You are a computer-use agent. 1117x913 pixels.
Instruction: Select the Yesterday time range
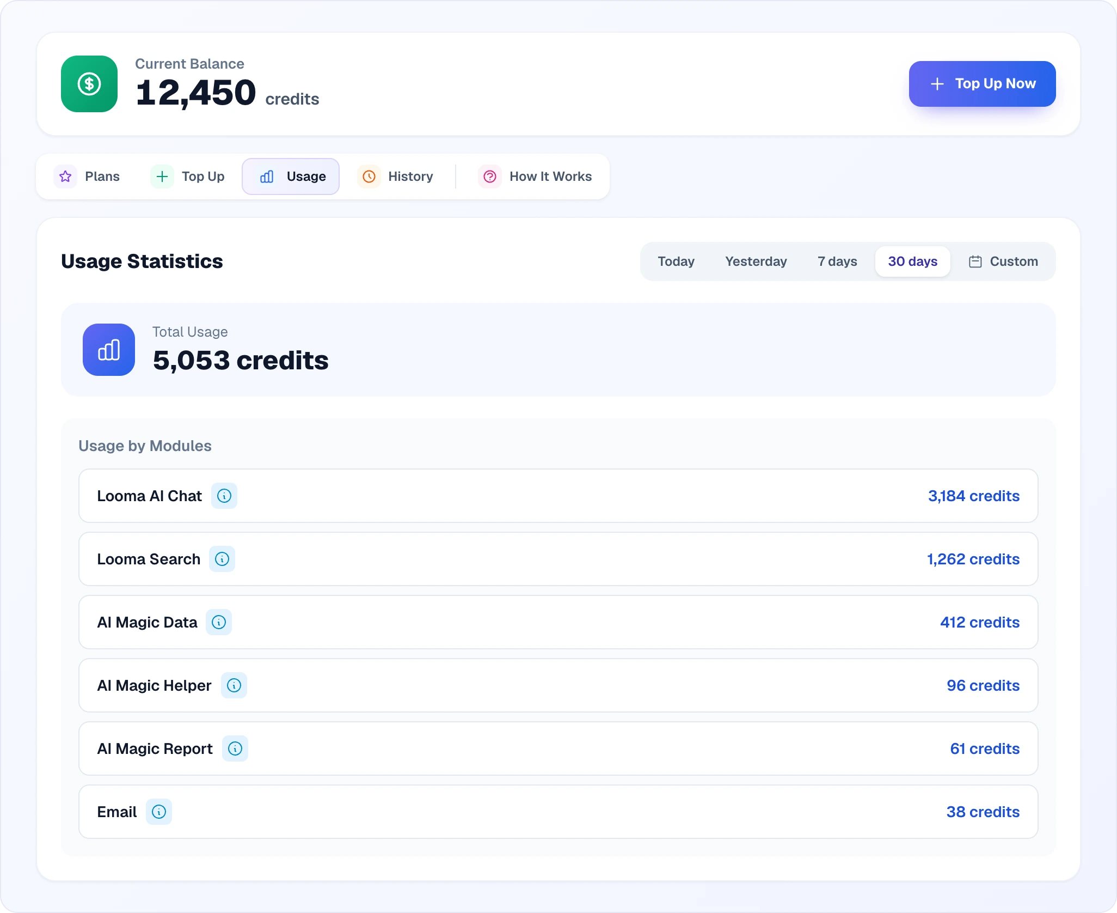(x=756, y=261)
